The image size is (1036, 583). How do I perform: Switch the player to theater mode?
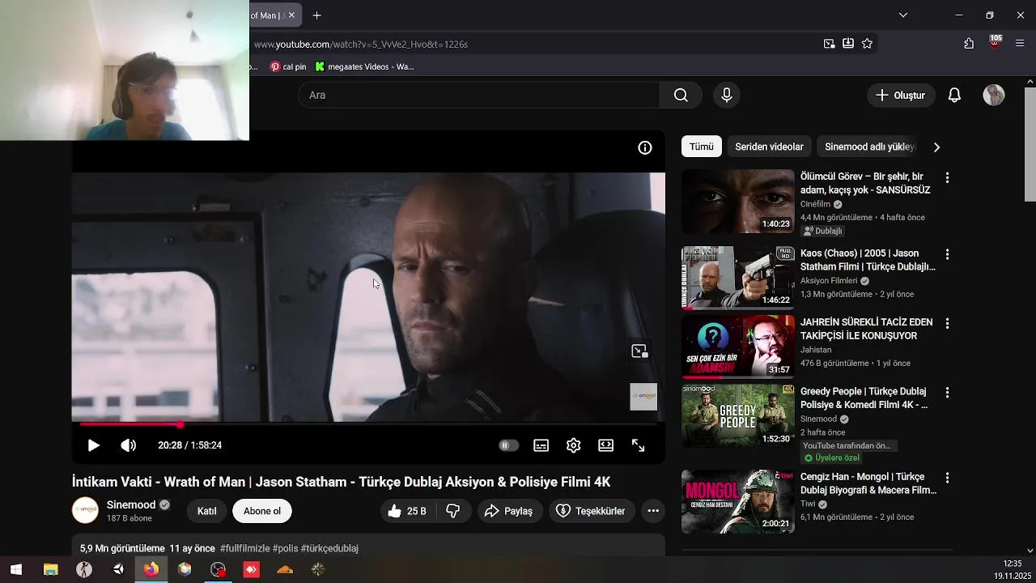(x=605, y=445)
